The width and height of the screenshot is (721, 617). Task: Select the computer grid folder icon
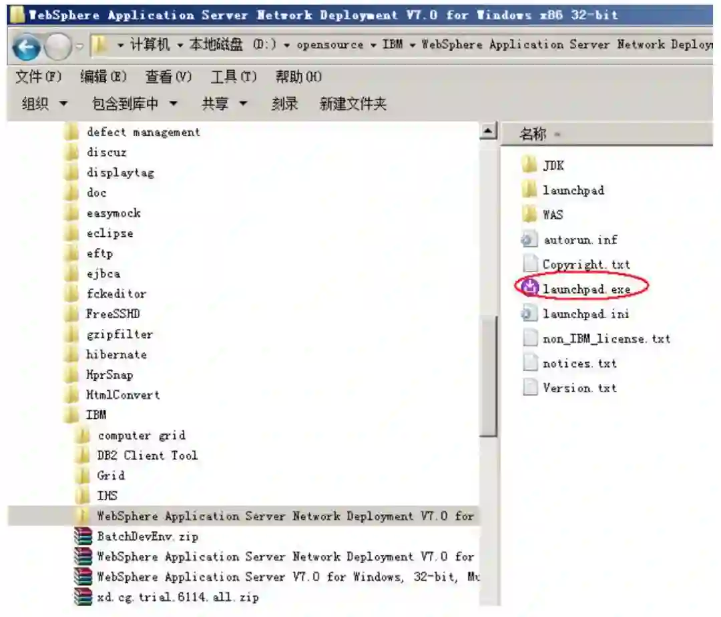(x=82, y=435)
